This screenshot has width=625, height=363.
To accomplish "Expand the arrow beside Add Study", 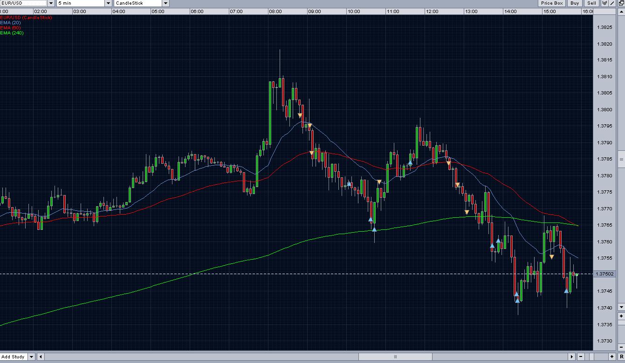I will pos(31,357).
